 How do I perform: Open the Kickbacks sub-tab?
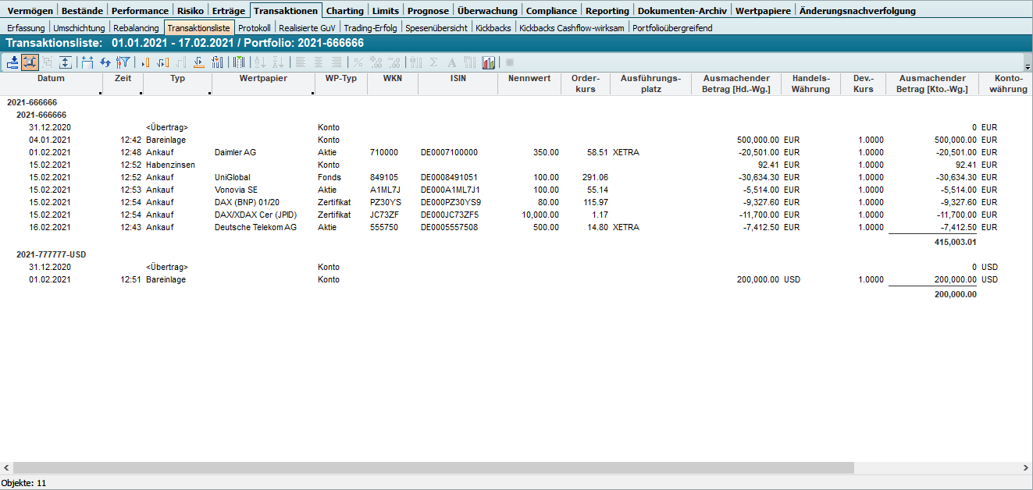pos(493,28)
